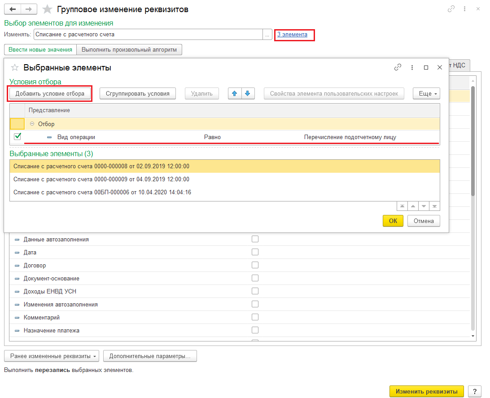Open Ранее измененные реквизиты dropdown

pos(52,356)
